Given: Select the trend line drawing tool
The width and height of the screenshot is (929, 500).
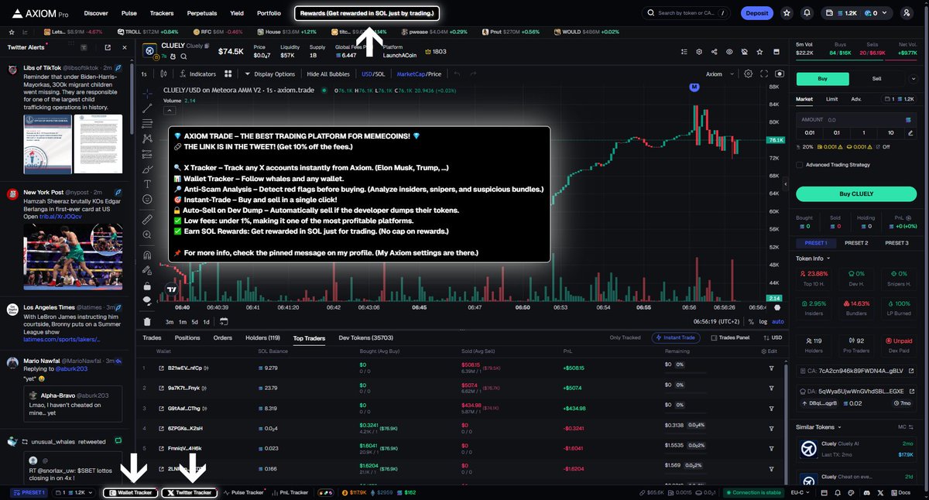Looking at the screenshot, I should 147,110.
